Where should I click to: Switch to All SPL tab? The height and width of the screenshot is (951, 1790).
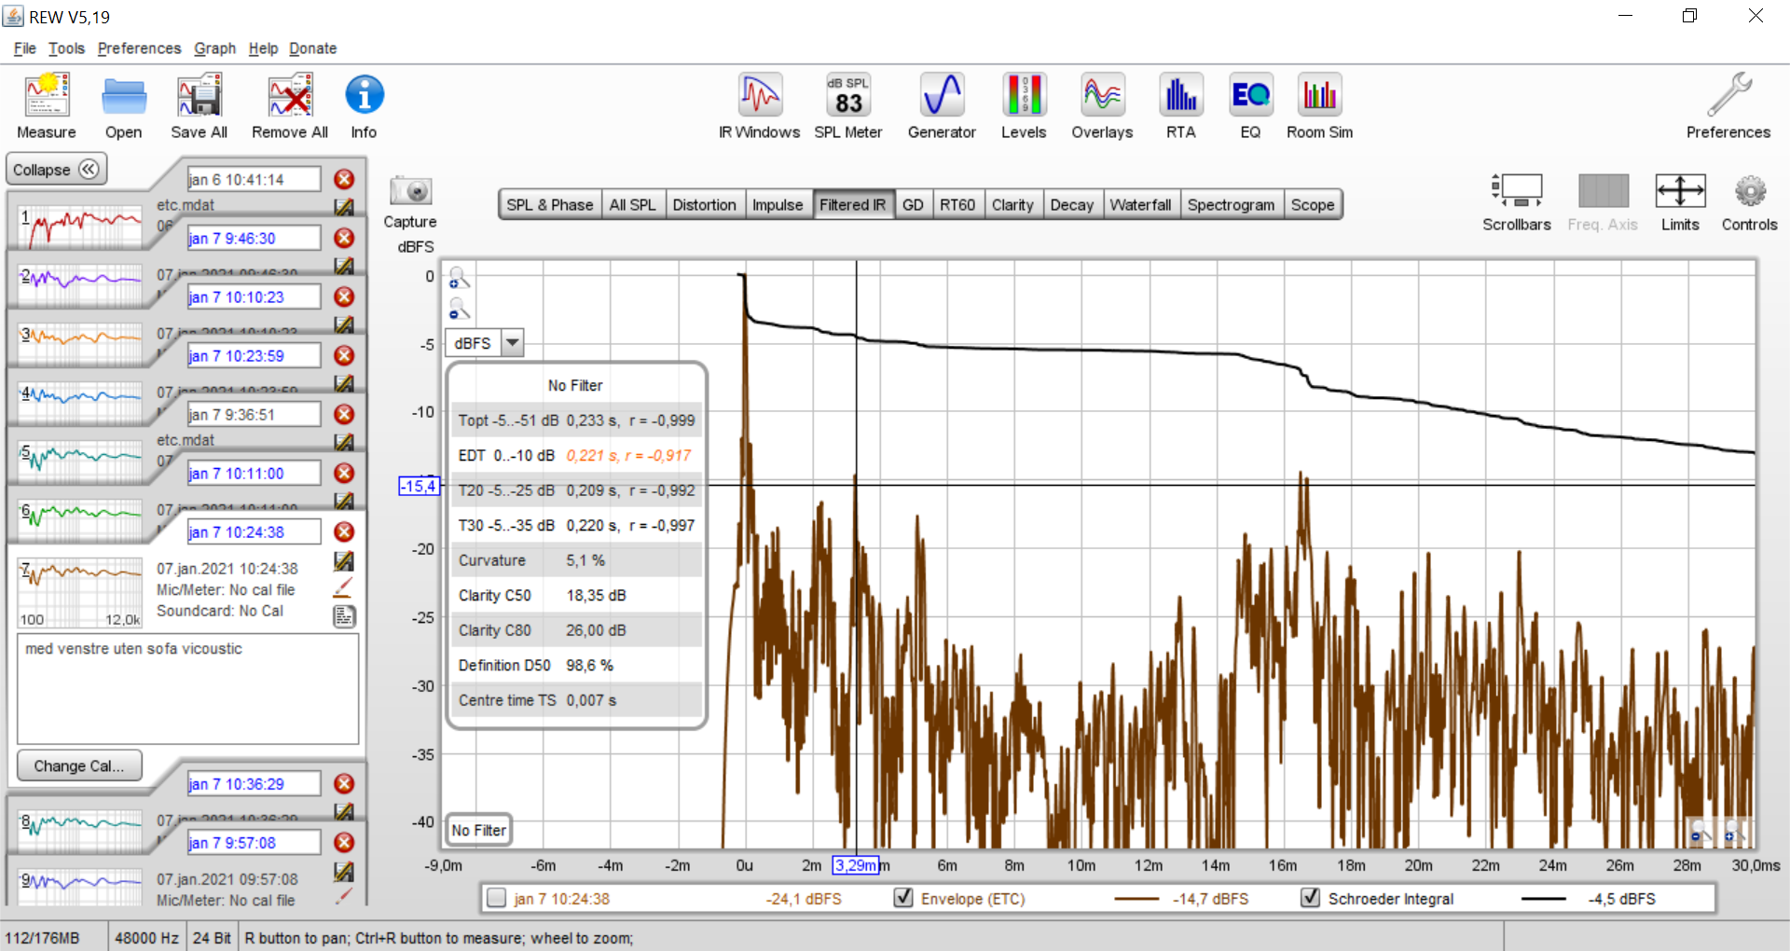(632, 205)
